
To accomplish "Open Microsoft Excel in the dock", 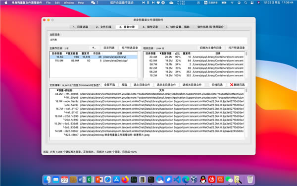I will (91, 180).
